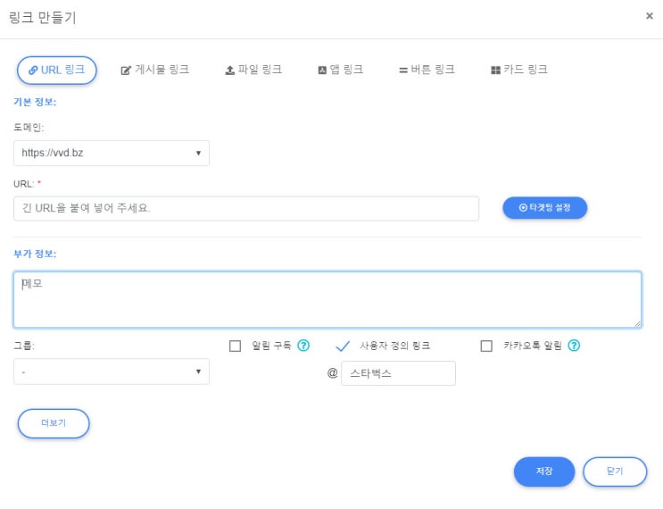The image size is (663, 509).
Task: Open the 파일 링크 tab
Action: tap(253, 70)
